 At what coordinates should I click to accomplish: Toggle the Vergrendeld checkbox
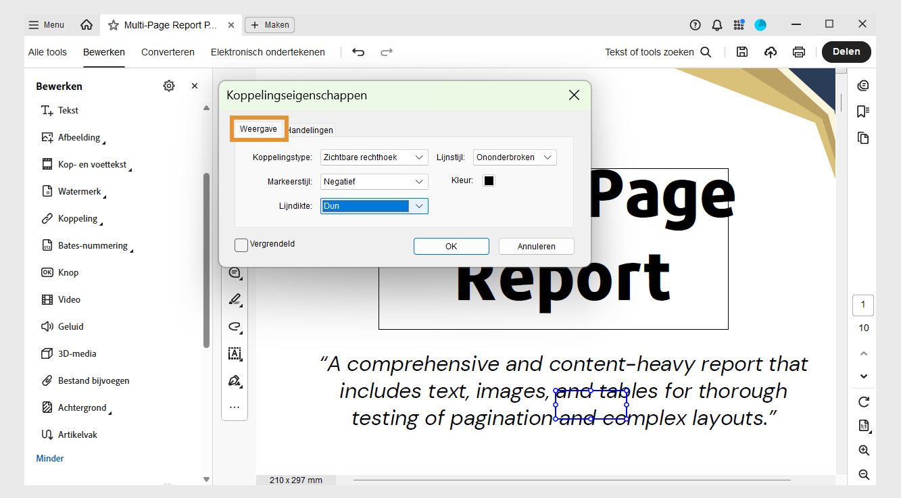pyautogui.click(x=241, y=245)
